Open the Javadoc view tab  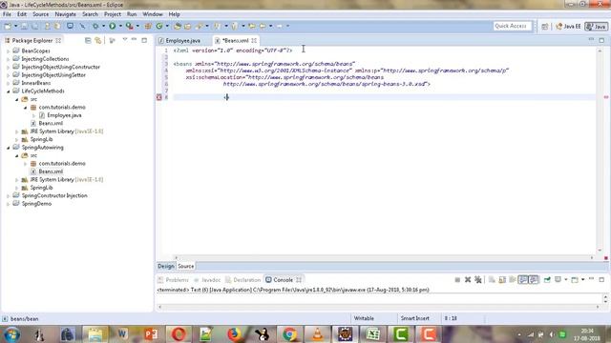click(208, 279)
